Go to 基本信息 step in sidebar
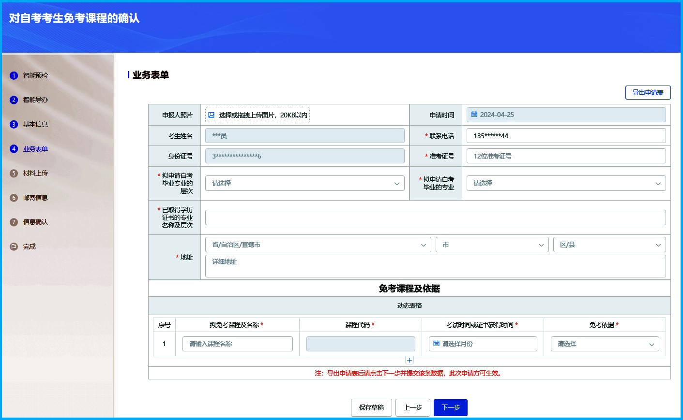Image resolution: width=683 pixels, height=420 pixels. tap(35, 124)
